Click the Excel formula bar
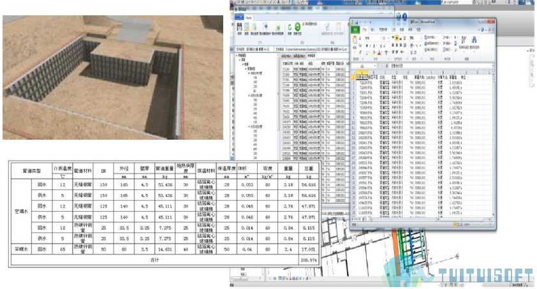The height and width of the screenshot is (289, 537). (x=440, y=66)
